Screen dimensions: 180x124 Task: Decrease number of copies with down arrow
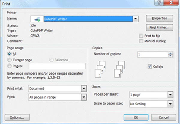[170, 56]
